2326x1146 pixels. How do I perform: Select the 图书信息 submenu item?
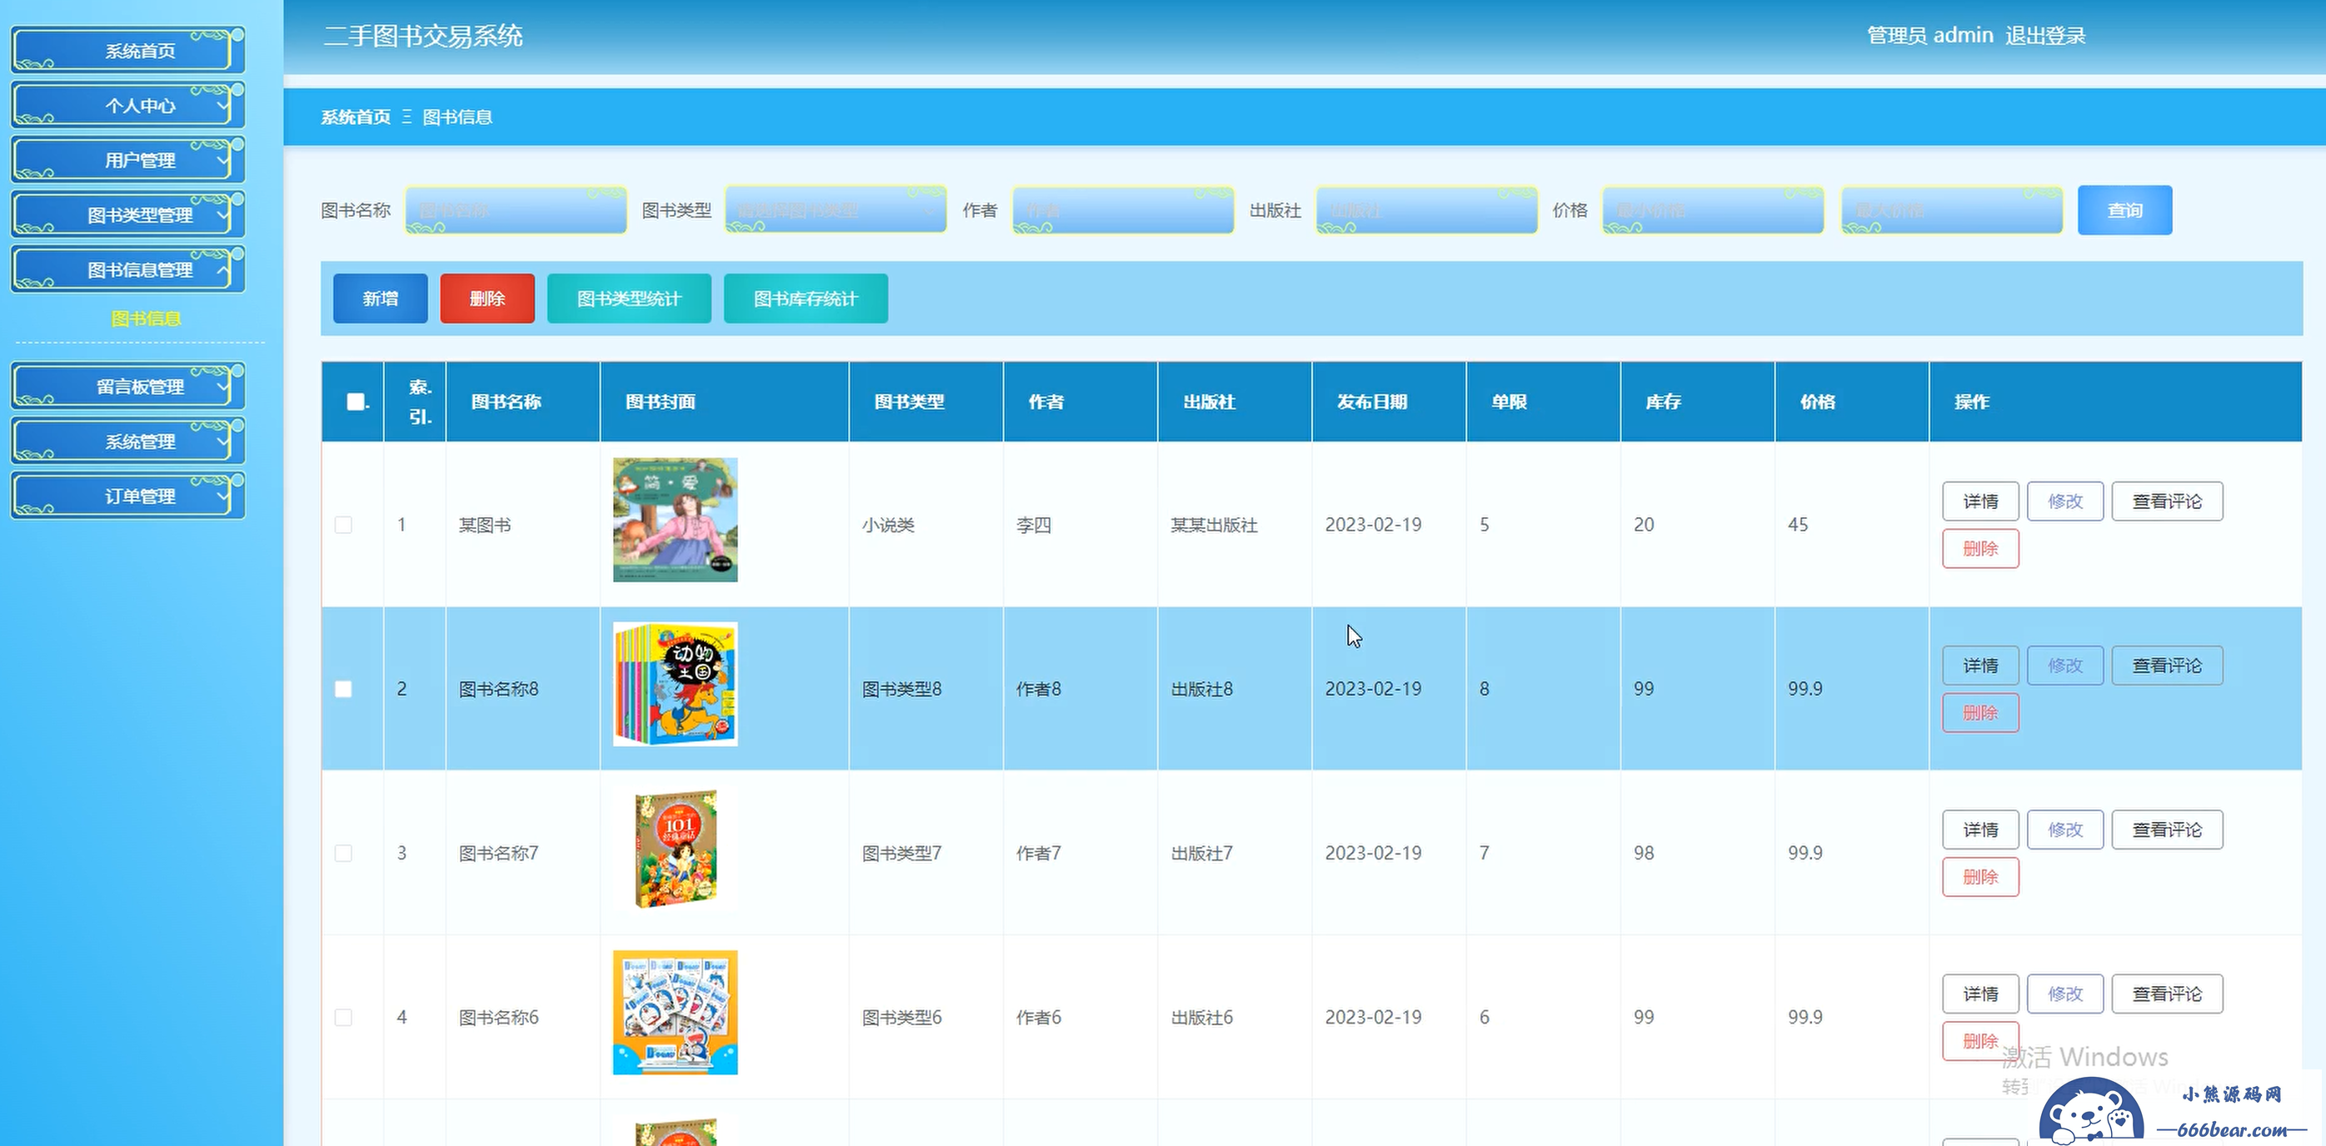[x=145, y=318]
